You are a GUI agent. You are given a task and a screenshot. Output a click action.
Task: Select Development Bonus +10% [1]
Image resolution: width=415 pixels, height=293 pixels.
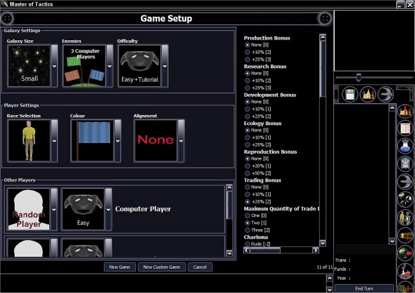(x=258, y=109)
